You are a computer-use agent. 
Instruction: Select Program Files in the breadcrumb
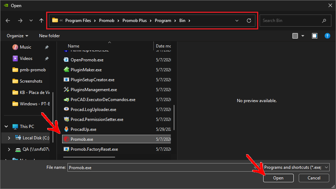[x=78, y=21]
